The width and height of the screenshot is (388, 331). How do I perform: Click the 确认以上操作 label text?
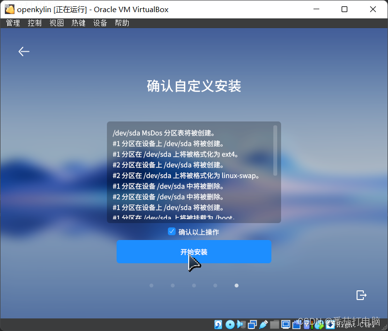point(199,232)
